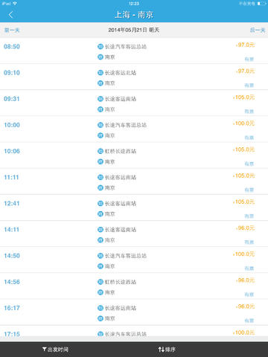Click the 97.0元 price of 08:50 bus
The image size is (268, 357).
pos(245,45)
